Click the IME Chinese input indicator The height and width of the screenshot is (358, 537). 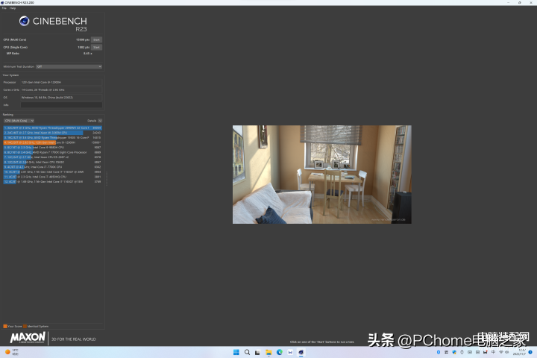point(493,352)
